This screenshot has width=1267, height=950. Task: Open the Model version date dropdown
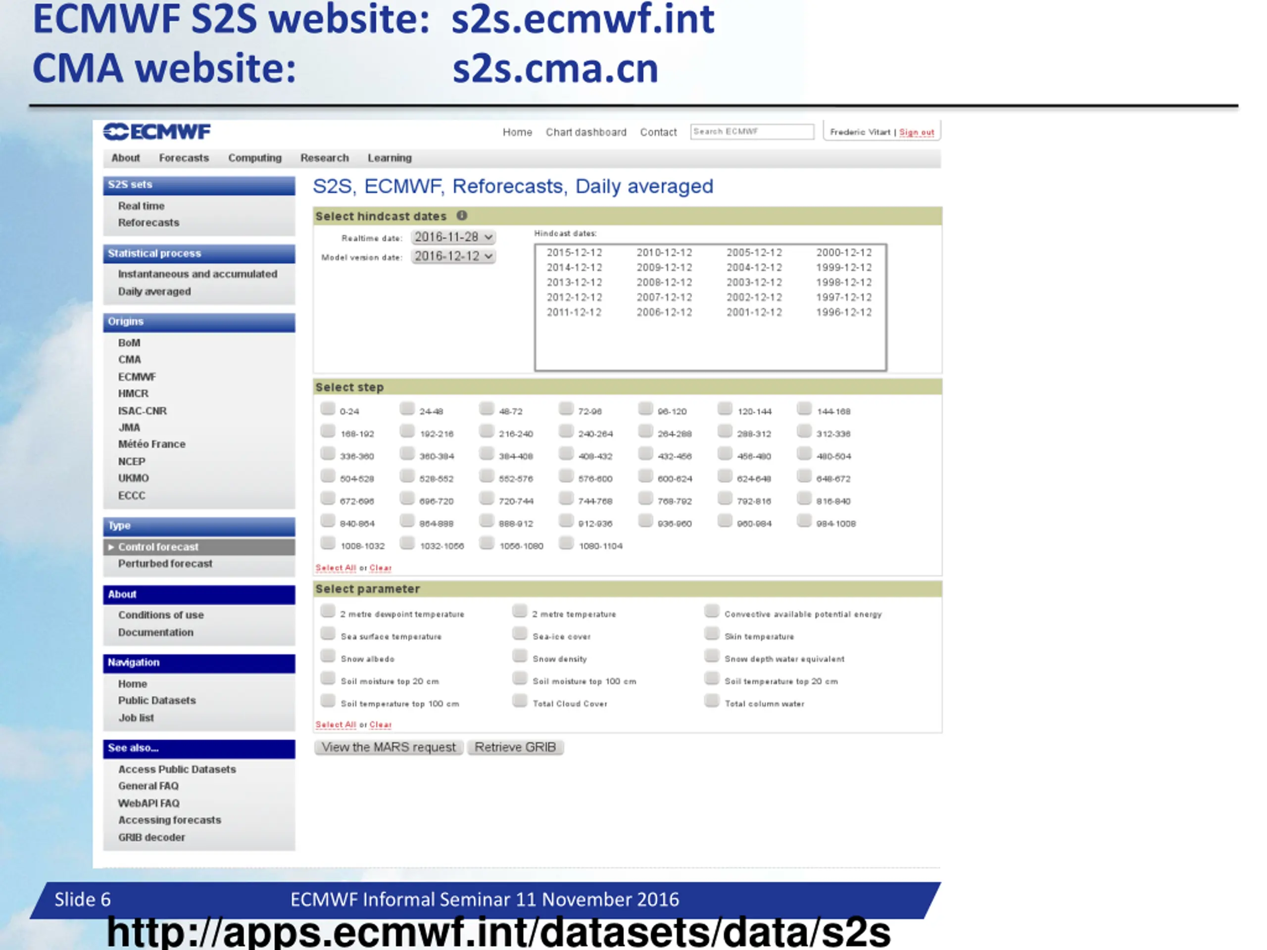[453, 256]
